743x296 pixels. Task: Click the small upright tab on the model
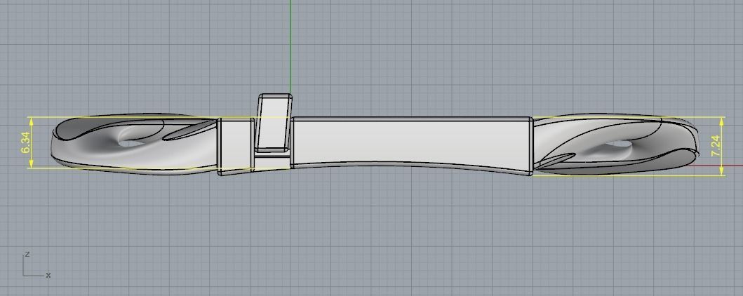pyautogui.click(x=274, y=123)
